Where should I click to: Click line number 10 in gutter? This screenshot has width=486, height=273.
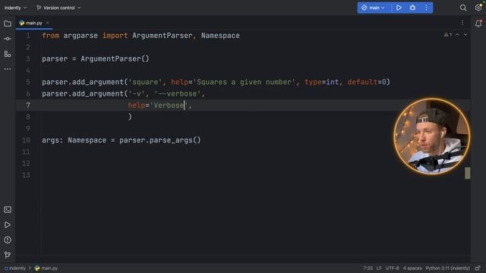[x=27, y=140]
